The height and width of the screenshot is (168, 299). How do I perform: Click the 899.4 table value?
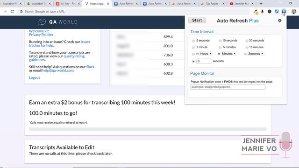coord(168,37)
